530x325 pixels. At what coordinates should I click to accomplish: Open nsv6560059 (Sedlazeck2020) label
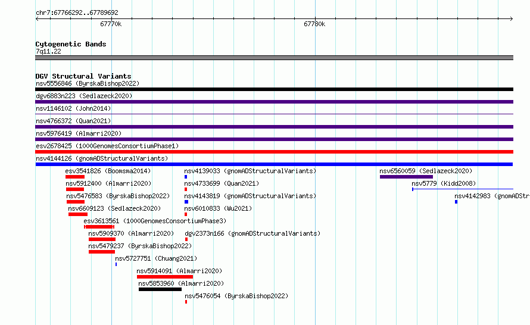point(426,171)
